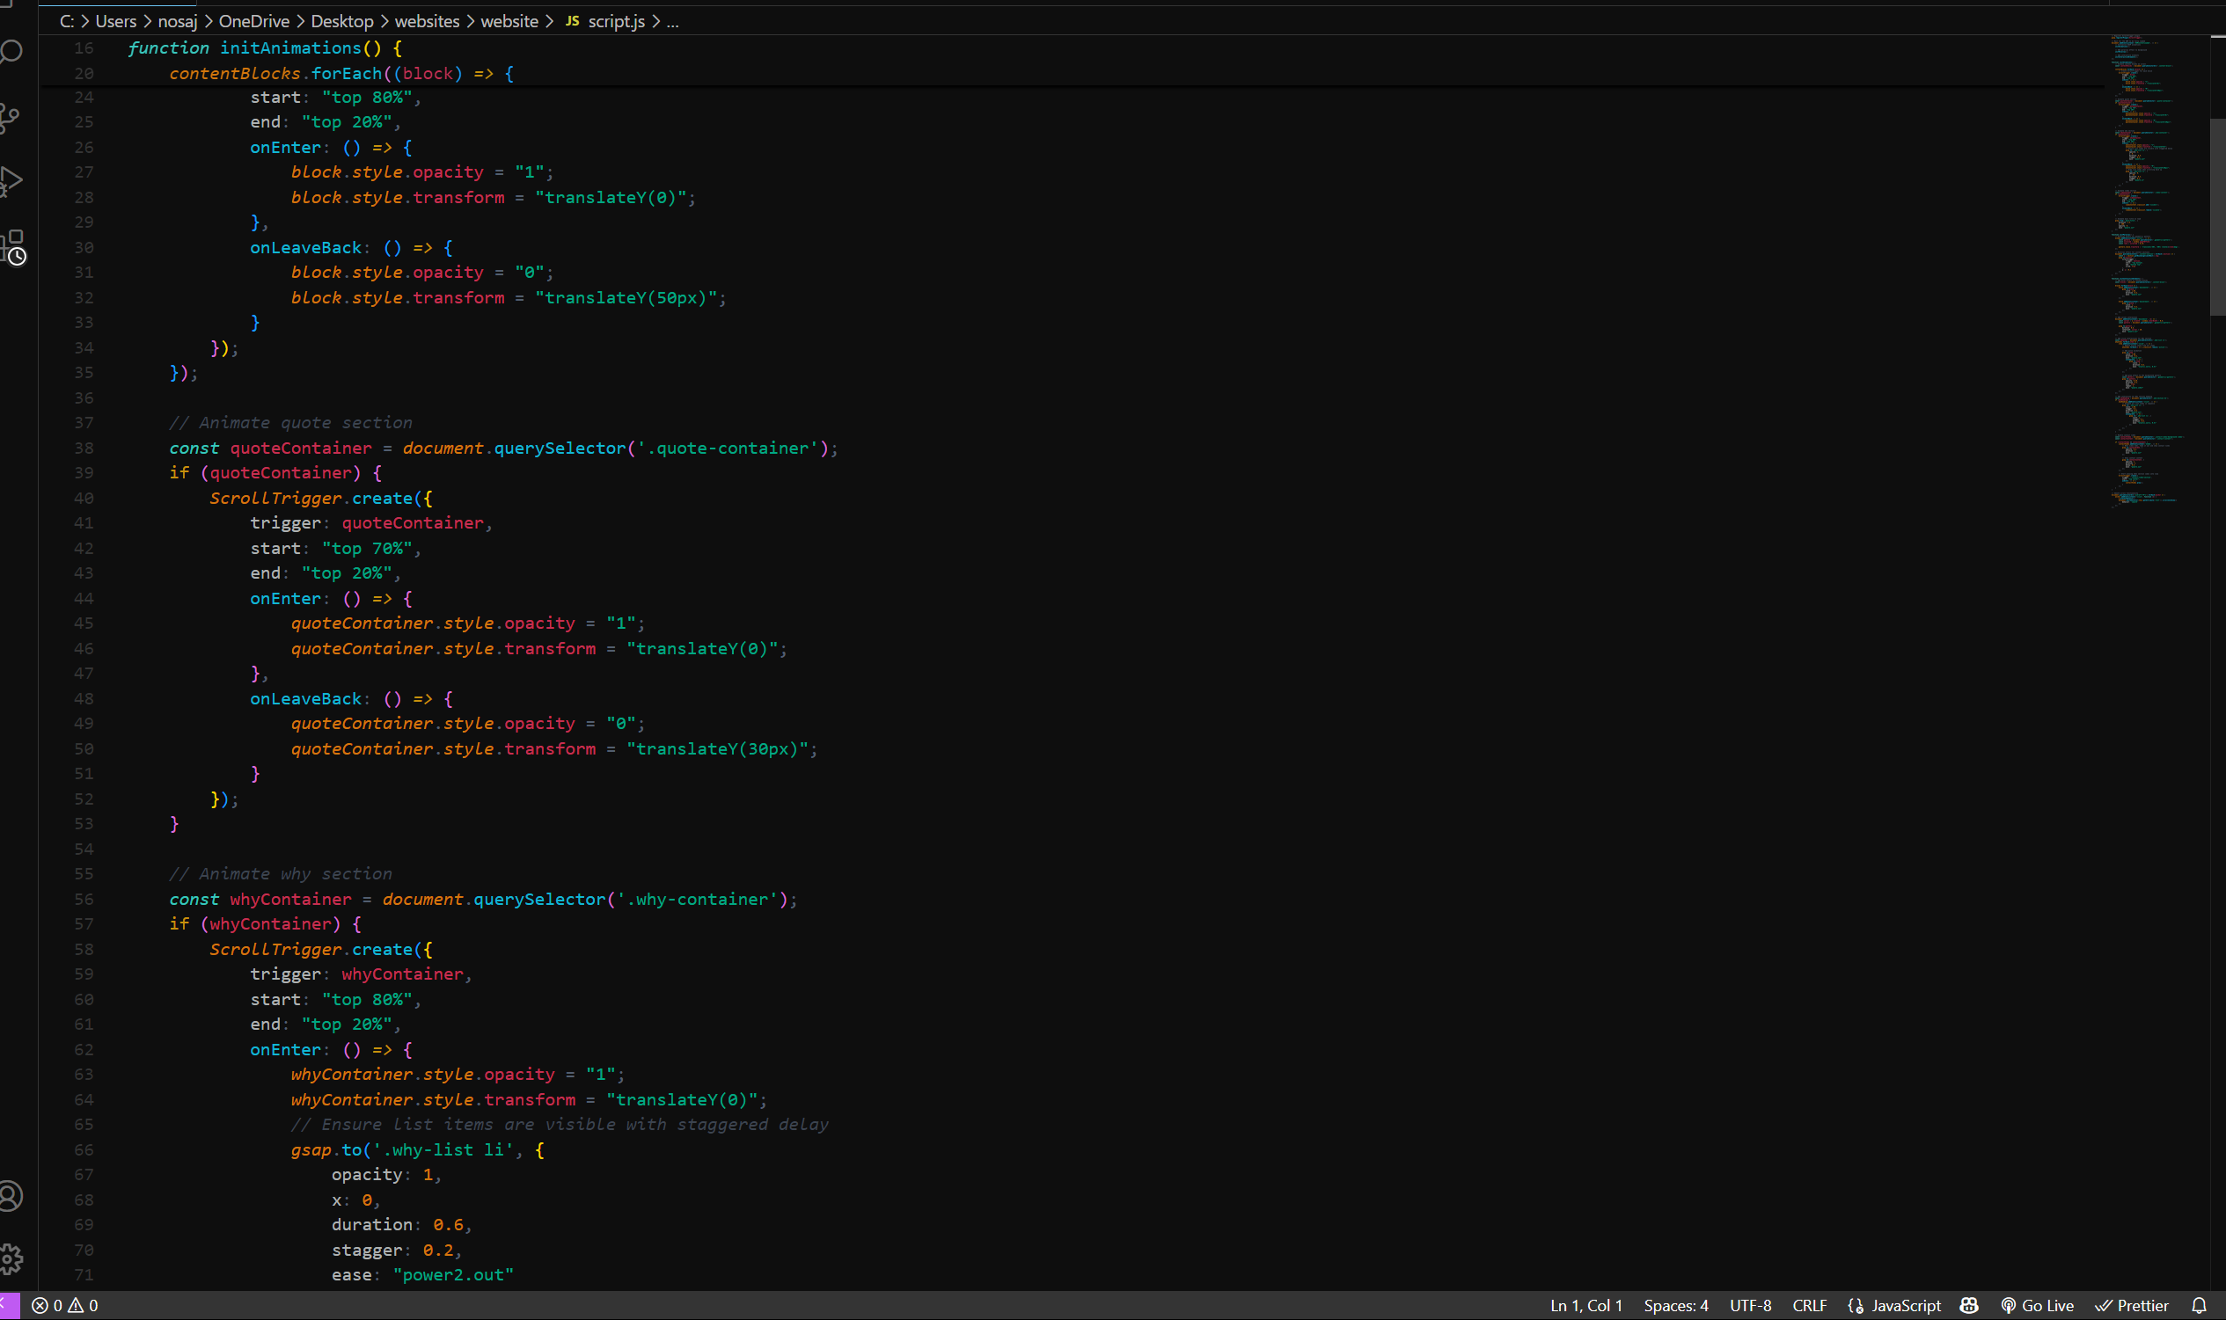This screenshot has width=2226, height=1320.
Task: Open the Run and Debug view
Action: click(x=11, y=181)
